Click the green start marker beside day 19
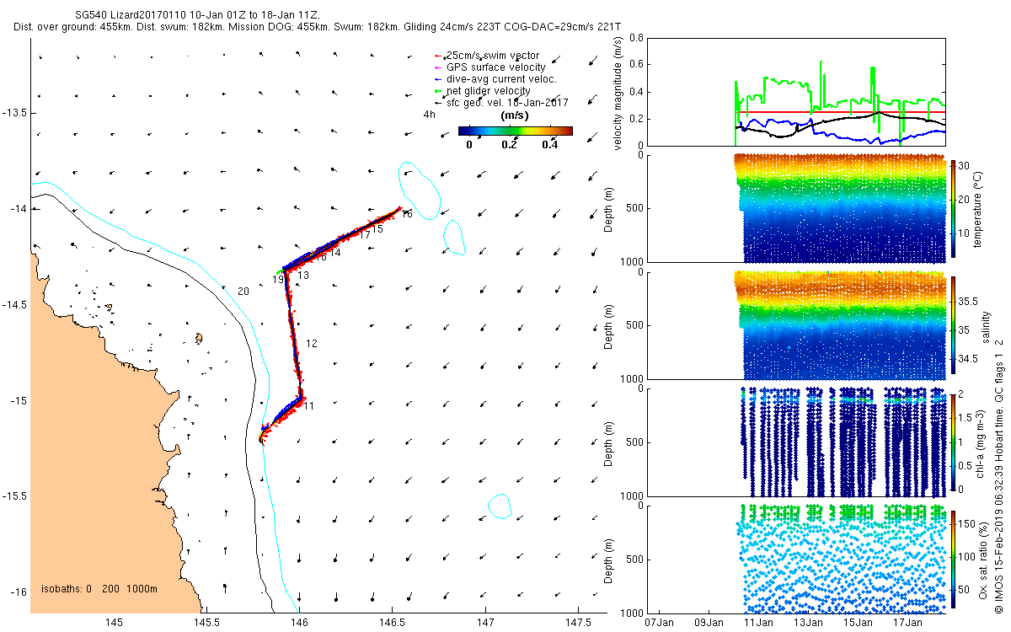Screen dimensions: 1011x632 tap(281, 271)
